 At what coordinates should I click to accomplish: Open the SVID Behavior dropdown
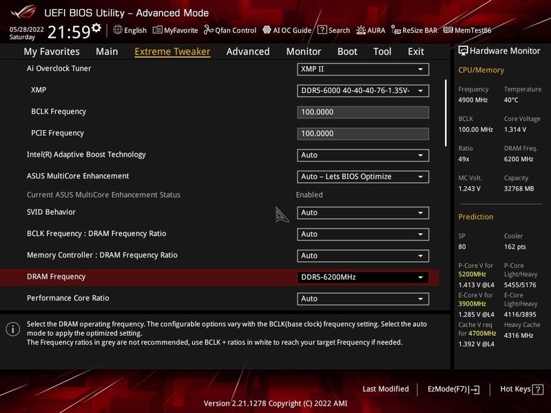362,212
